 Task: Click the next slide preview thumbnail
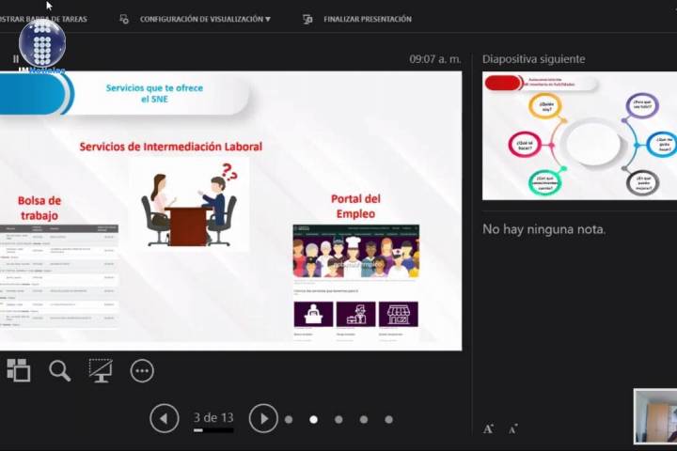click(x=579, y=135)
